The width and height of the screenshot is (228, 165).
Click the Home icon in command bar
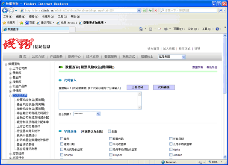tap(141, 29)
